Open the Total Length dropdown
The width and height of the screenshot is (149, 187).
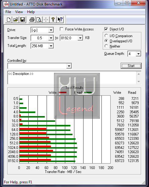tap(51, 46)
